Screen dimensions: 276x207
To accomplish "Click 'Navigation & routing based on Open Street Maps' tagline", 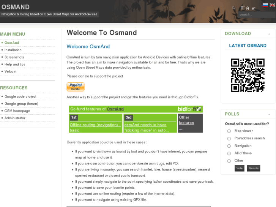I will point(49,14).
